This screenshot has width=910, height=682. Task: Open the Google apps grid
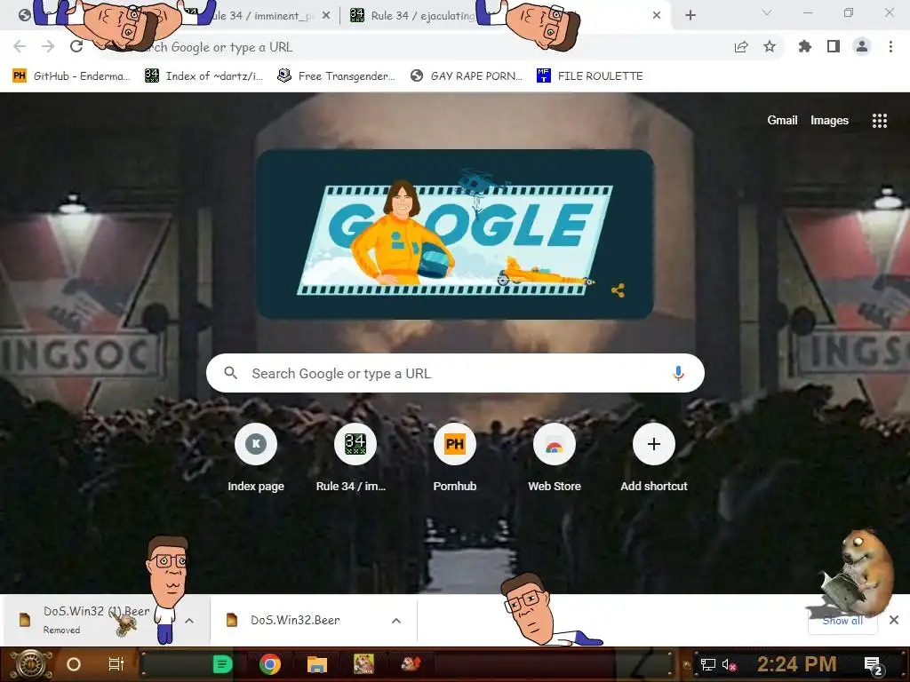tap(879, 120)
